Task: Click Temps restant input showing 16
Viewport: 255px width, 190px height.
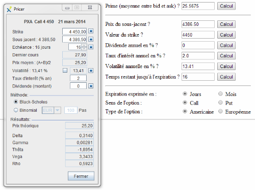Action: (198, 77)
